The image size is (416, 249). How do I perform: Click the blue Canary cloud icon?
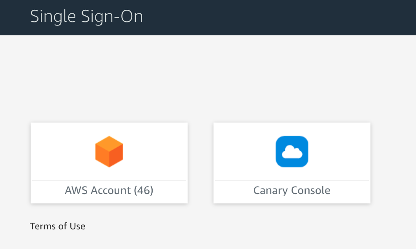(x=292, y=152)
